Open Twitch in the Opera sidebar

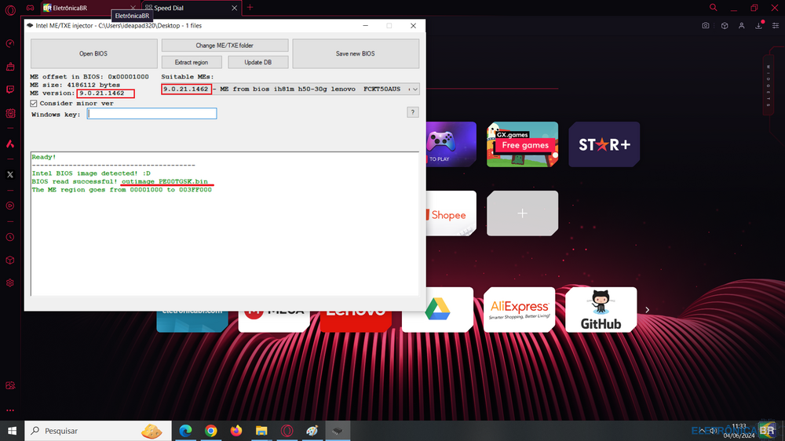[10, 89]
